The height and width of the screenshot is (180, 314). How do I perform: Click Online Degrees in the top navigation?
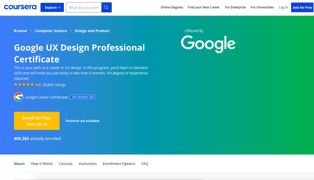tap(172, 7)
